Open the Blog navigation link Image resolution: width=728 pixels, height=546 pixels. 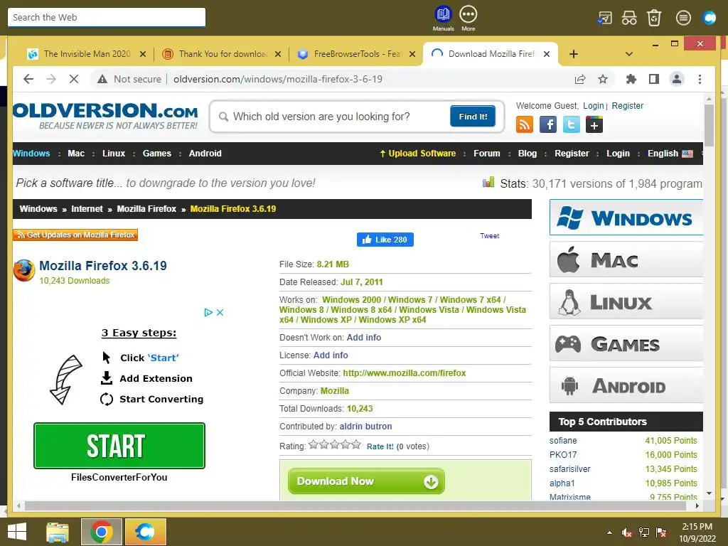point(528,154)
